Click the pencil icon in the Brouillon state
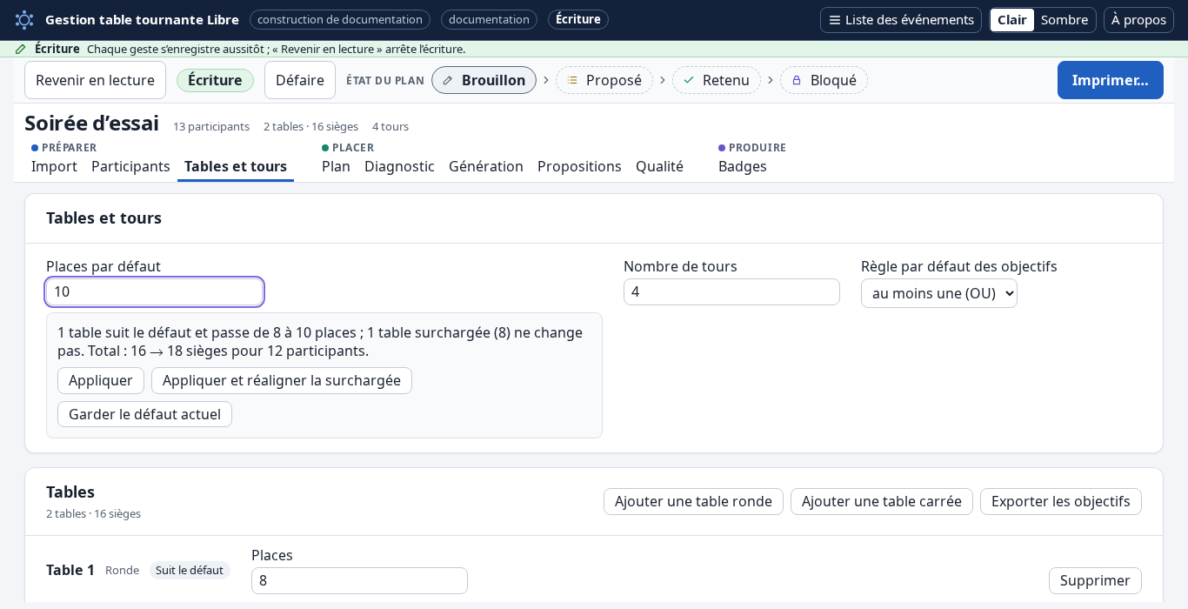The width and height of the screenshot is (1188, 609). [448, 80]
